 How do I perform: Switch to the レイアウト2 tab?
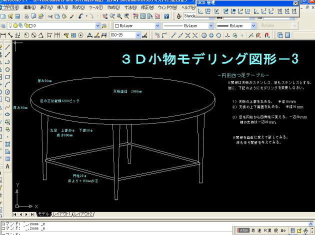pyautogui.click(x=83, y=214)
